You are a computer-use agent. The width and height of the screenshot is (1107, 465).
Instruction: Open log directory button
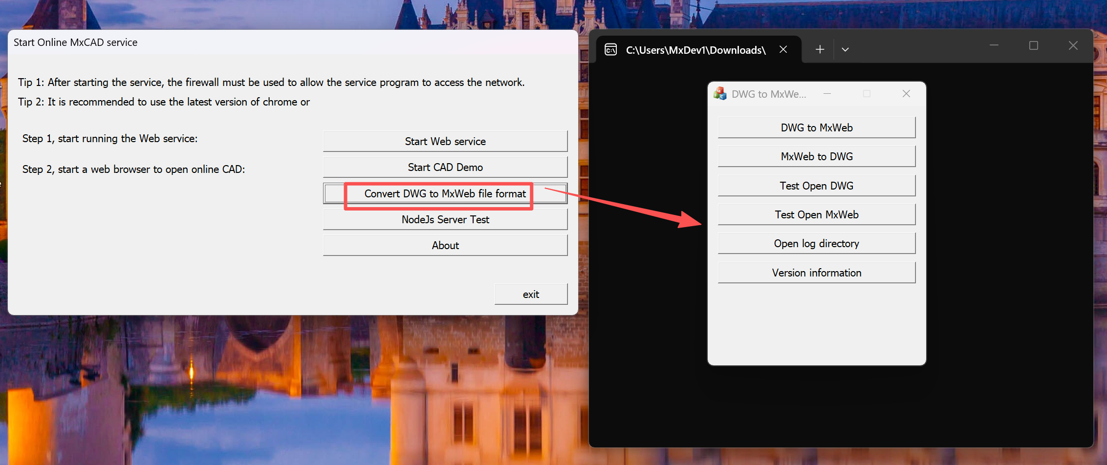pyautogui.click(x=816, y=243)
